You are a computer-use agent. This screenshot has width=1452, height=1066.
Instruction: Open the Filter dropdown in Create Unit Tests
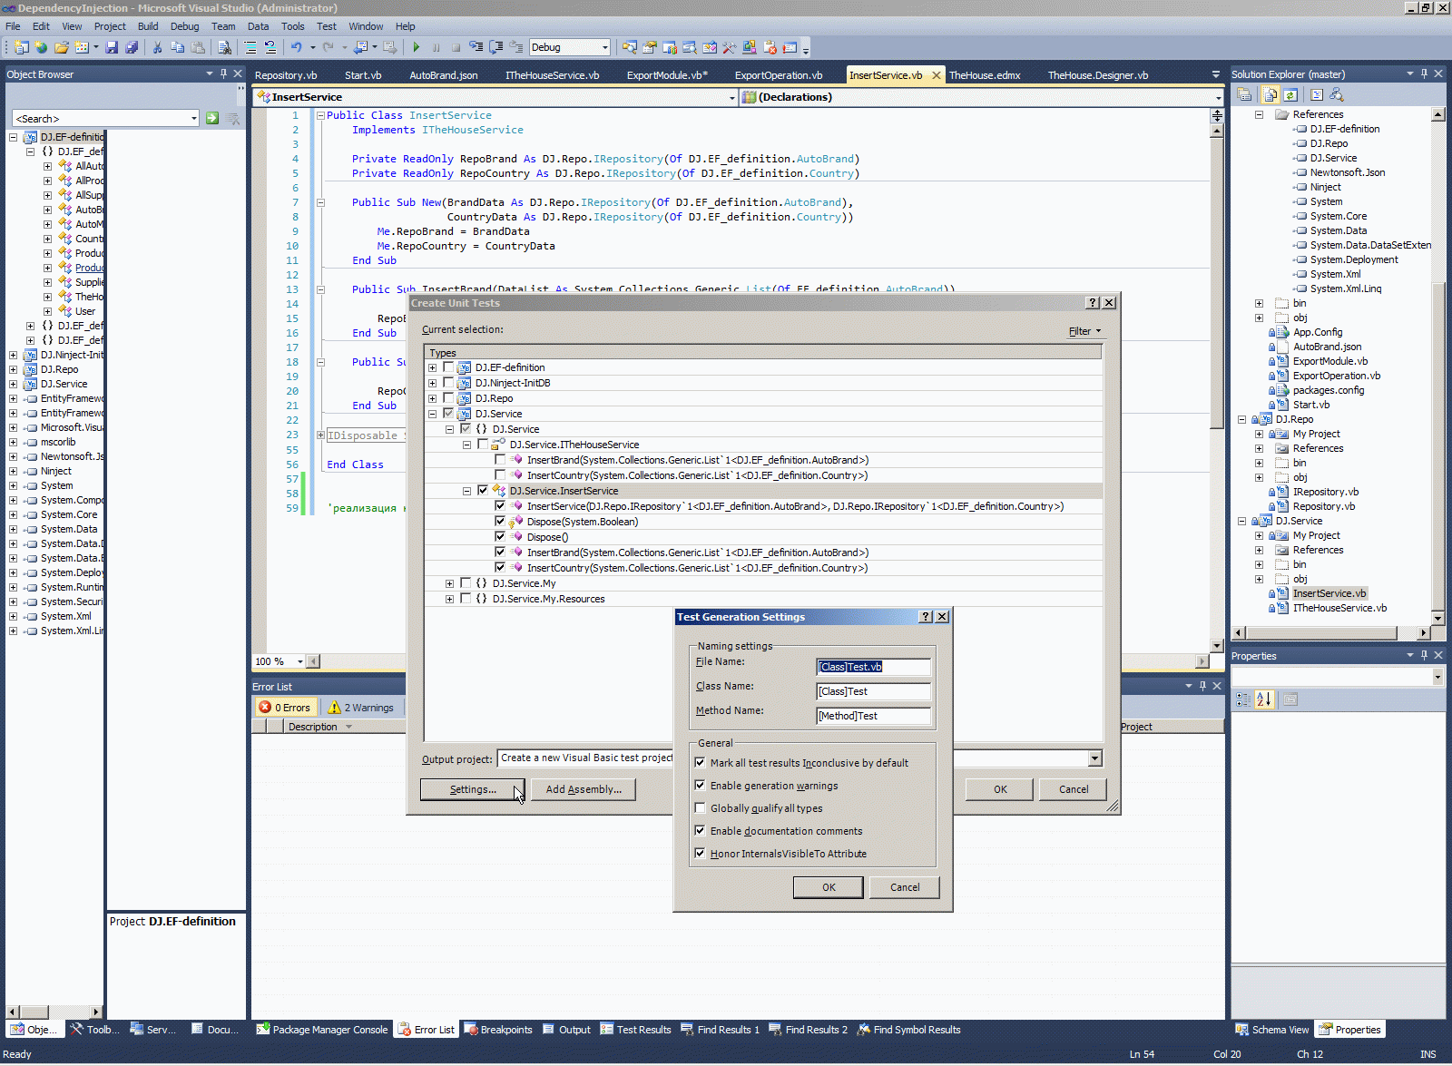[x=1084, y=331]
